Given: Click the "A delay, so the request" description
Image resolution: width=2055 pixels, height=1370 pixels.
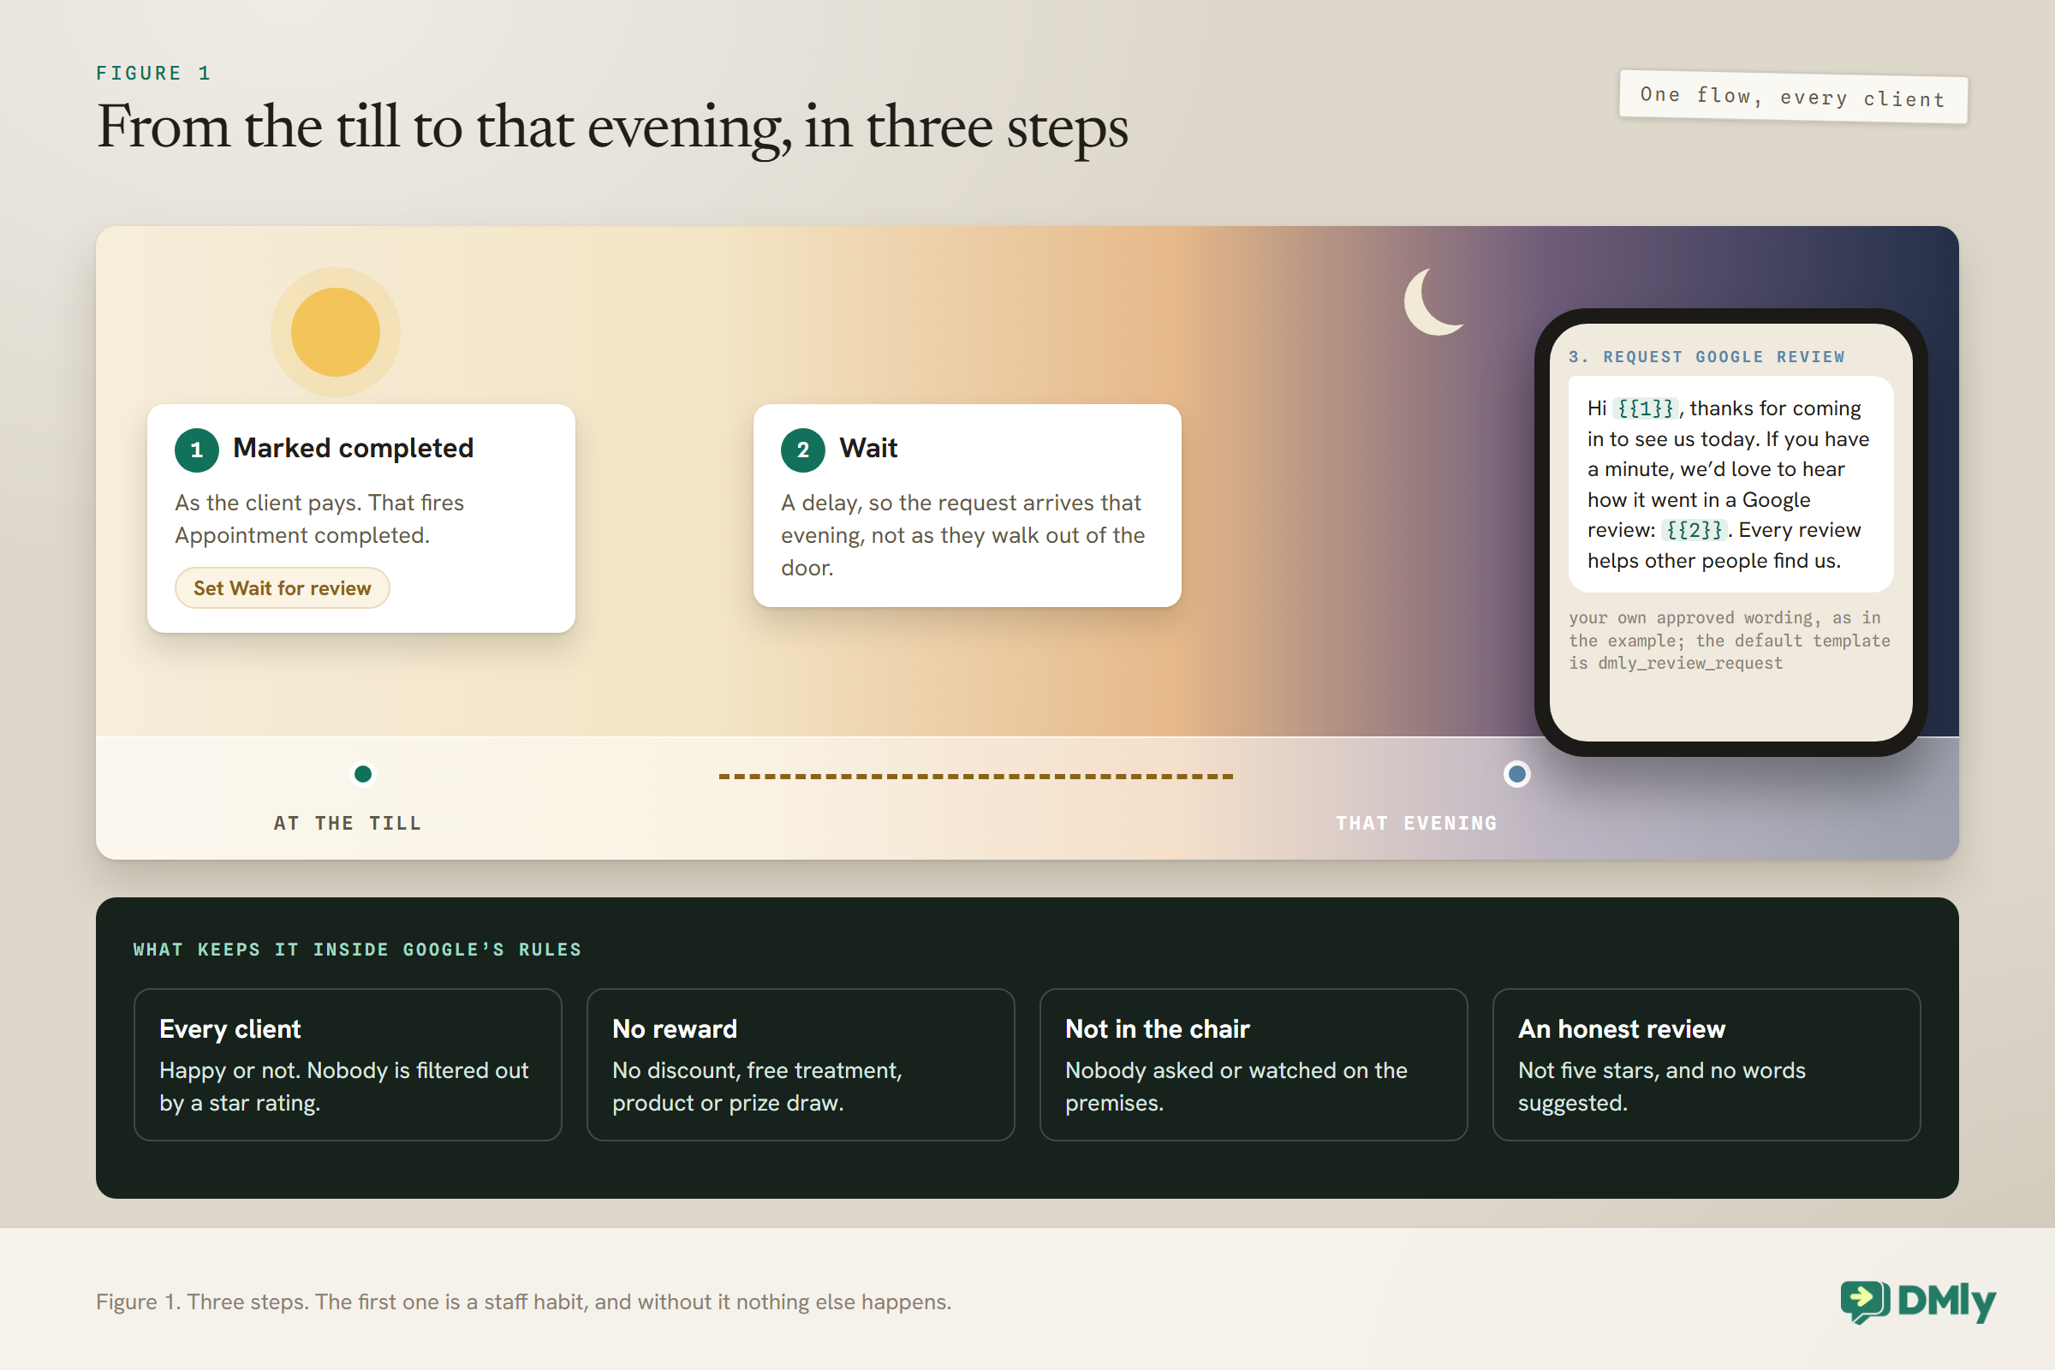Looking at the screenshot, I should click(962, 534).
